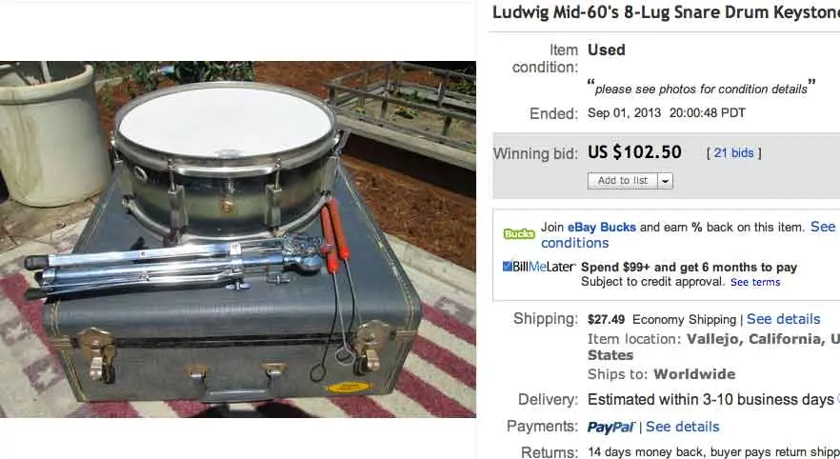The width and height of the screenshot is (840, 459).
Task: Click the snare drum product photo
Action: point(238,239)
